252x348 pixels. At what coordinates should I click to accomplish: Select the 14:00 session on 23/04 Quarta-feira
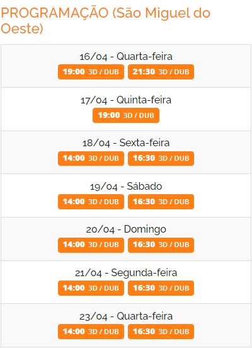point(91,332)
